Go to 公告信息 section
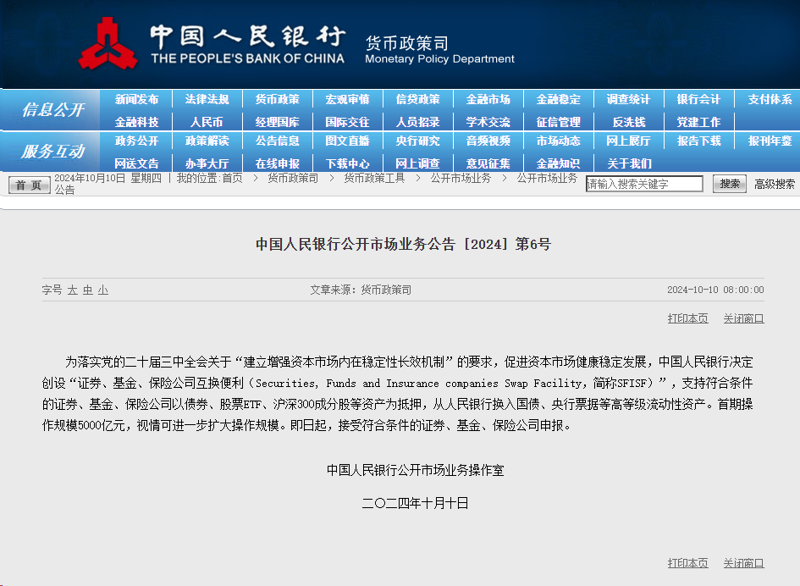800x586 pixels. [x=278, y=141]
